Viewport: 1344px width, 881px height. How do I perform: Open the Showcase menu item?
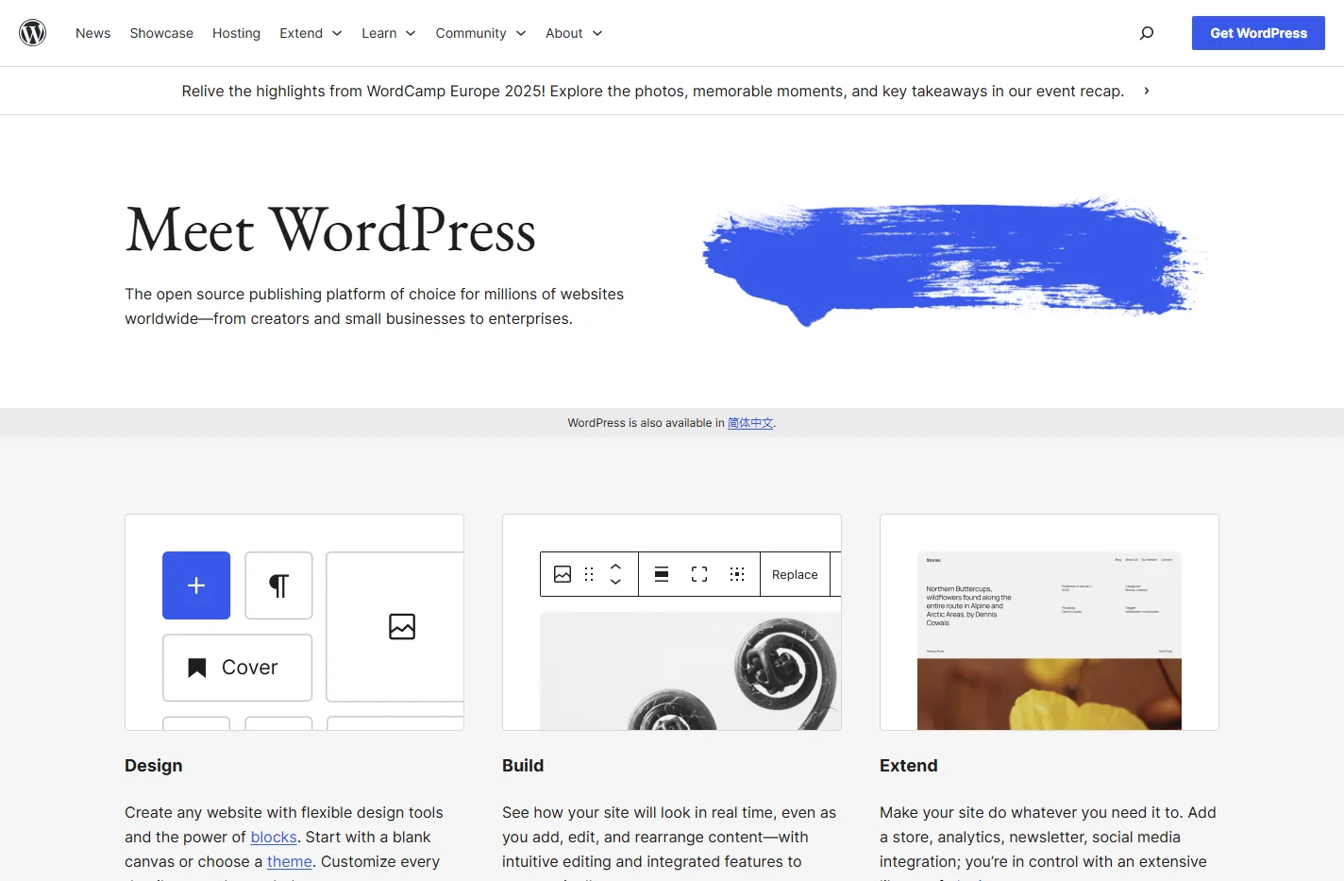(161, 33)
